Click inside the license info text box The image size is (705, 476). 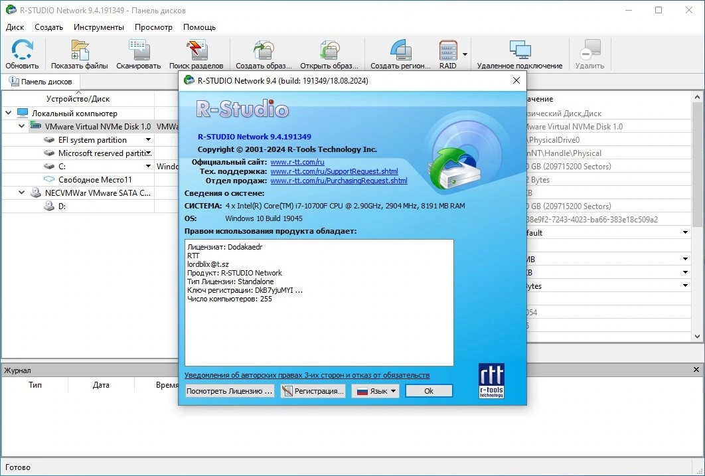pyautogui.click(x=319, y=303)
